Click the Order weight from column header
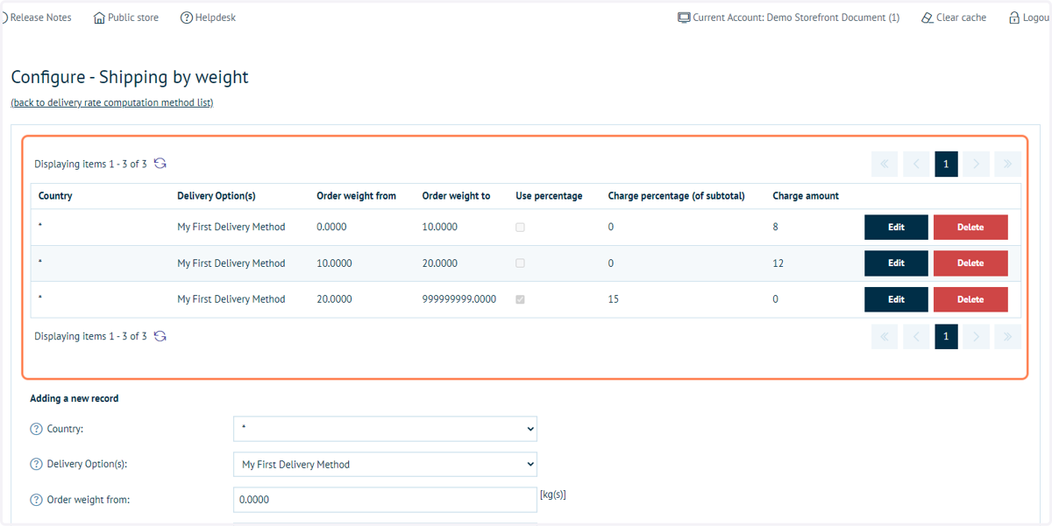This screenshot has height=526, width=1052. point(357,196)
